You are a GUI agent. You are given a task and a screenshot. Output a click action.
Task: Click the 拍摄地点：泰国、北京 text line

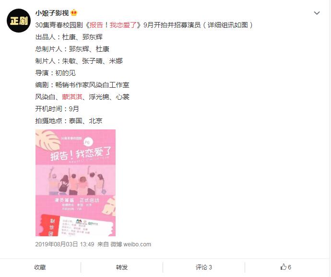tap(69, 121)
